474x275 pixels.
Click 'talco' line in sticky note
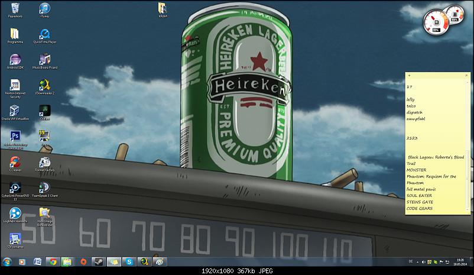411,106
